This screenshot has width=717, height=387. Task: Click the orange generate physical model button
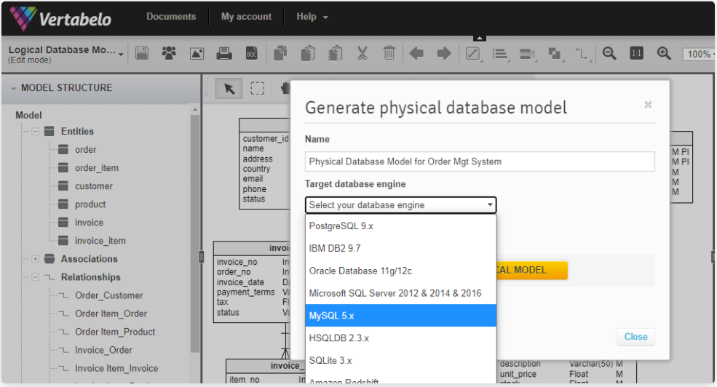(x=532, y=270)
